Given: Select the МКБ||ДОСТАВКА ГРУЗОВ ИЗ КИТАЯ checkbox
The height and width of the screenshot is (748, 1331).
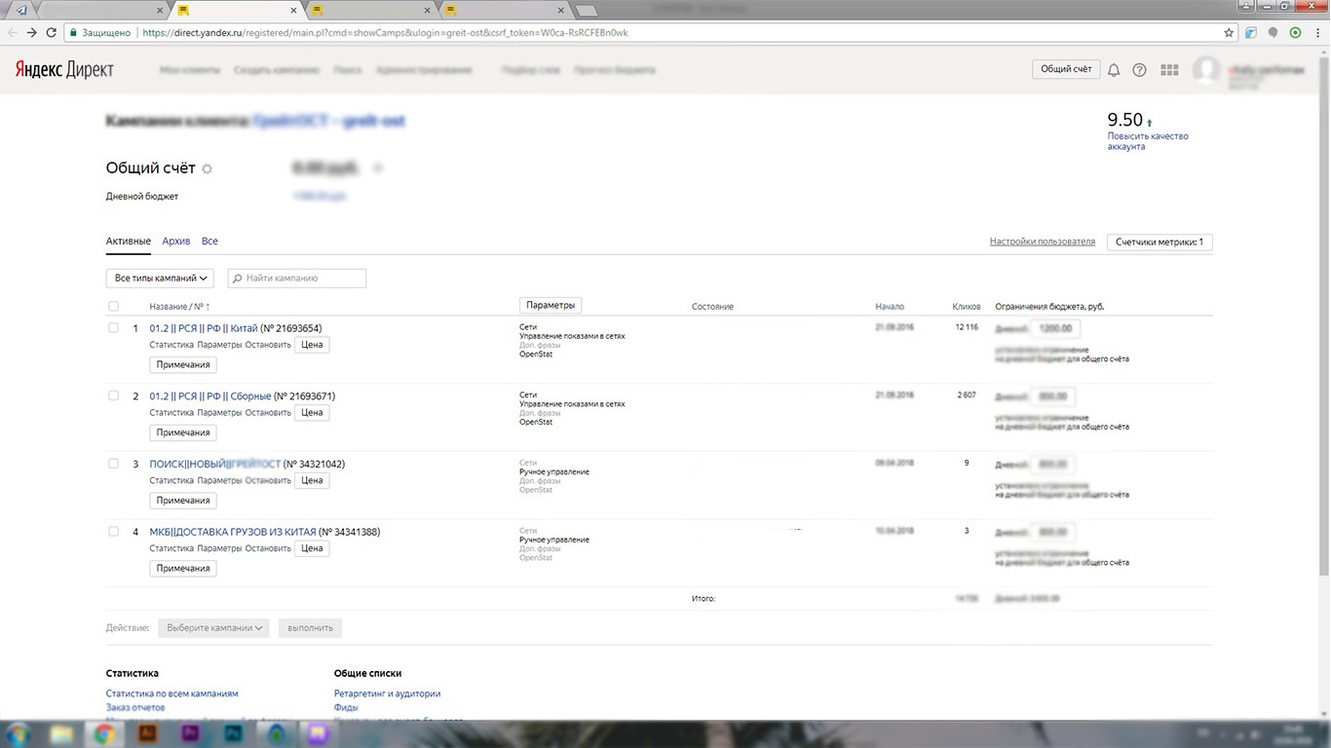Looking at the screenshot, I should [113, 532].
